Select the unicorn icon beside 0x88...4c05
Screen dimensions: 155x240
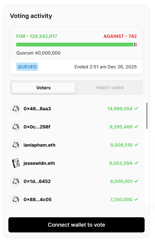pyautogui.click(x=16, y=199)
